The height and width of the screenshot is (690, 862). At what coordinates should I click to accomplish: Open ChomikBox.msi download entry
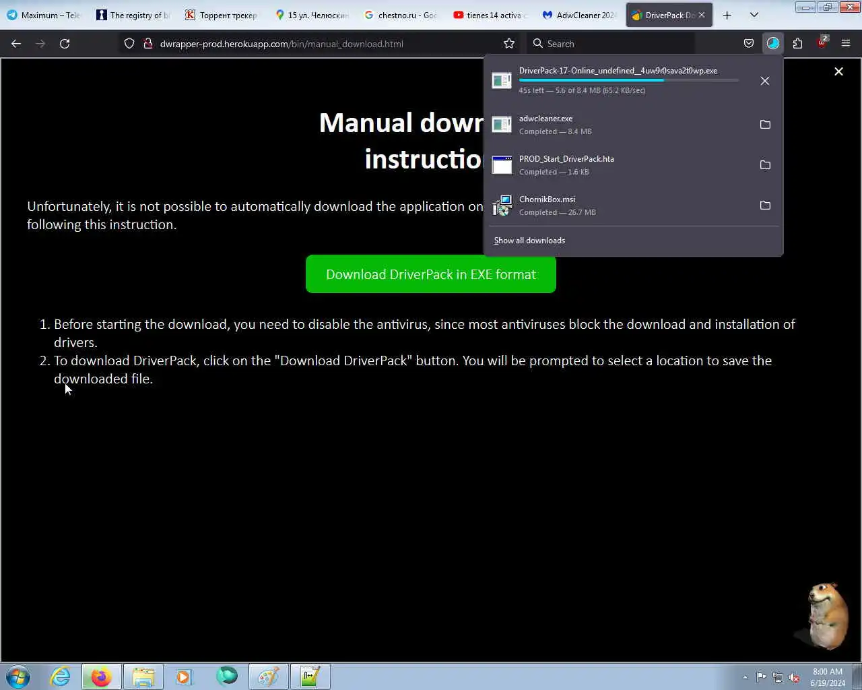620,206
